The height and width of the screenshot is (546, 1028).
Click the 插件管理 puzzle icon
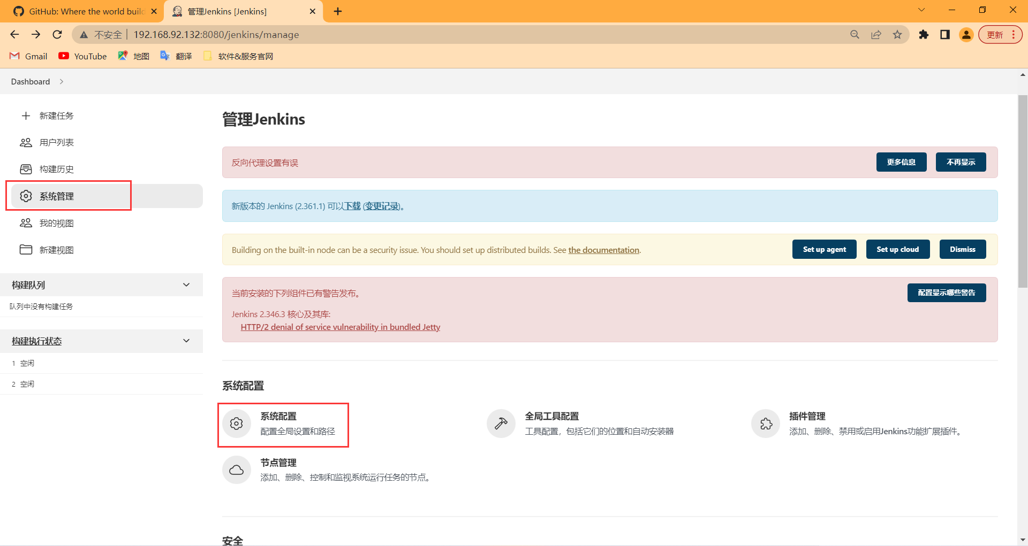point(766,424)
